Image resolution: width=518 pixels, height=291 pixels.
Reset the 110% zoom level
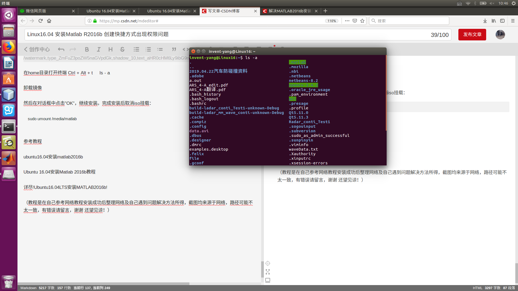(x=332, y=21)
